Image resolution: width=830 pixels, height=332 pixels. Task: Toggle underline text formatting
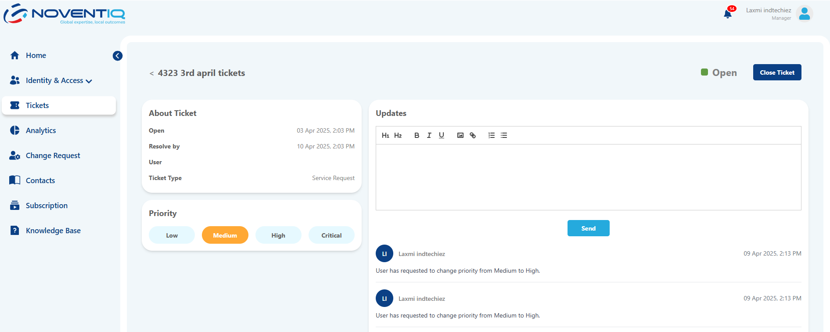442,135
